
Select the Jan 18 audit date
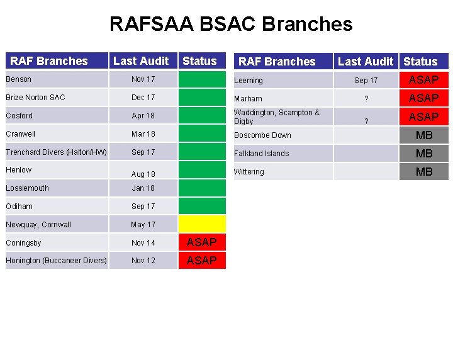pos(143,188)
